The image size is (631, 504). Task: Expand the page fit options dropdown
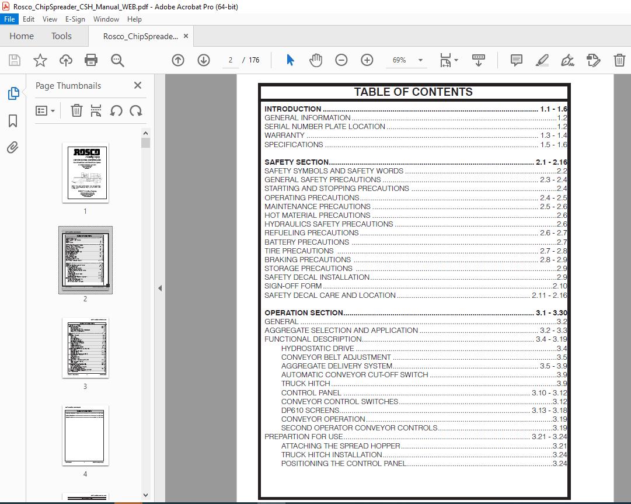(456, 60)
